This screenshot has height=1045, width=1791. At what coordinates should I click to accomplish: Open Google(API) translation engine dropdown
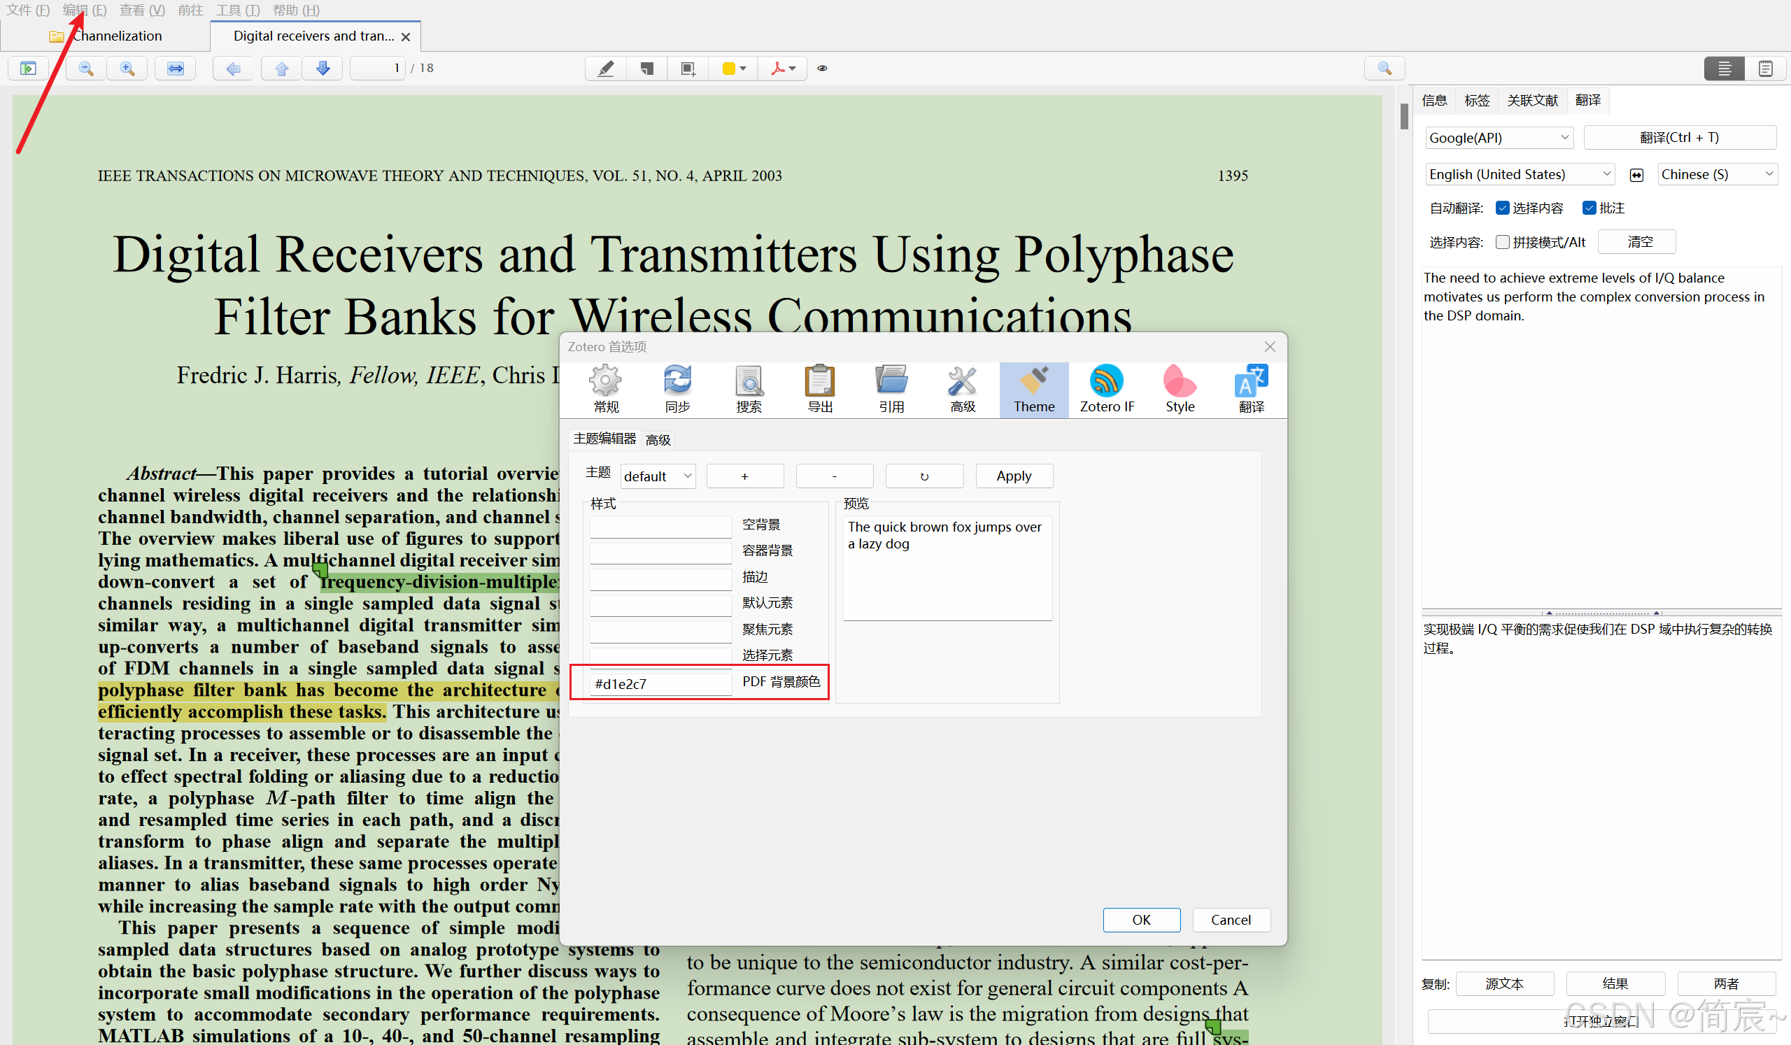click(1499, 138)
